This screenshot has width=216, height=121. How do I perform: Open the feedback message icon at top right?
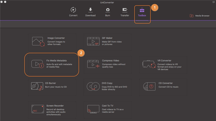pyautogui.click(x=213, y=2)
